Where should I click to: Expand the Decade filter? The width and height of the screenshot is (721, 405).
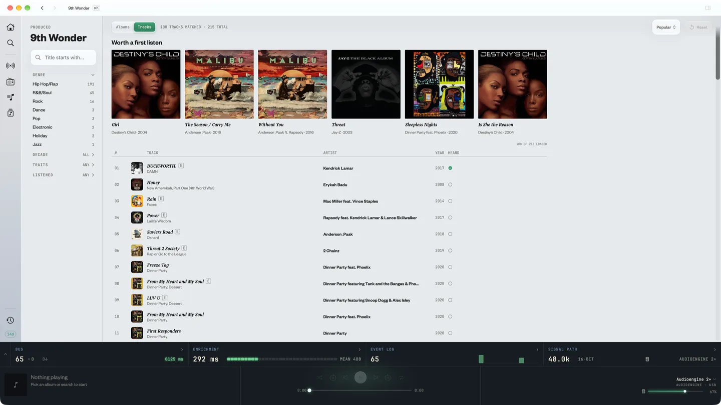pos(64,154)
